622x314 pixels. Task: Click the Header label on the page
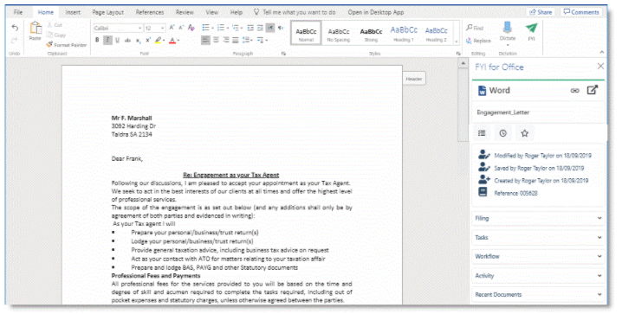tap(414, 79)
